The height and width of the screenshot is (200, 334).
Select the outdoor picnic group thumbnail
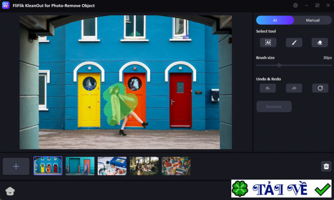click(x=144, y=166)
